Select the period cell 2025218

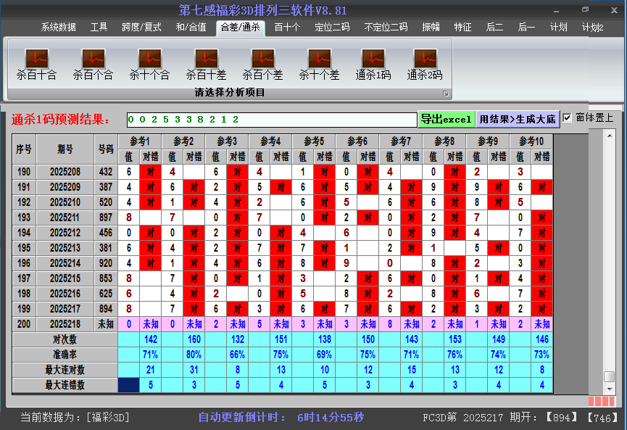click(x=65, y=324)
